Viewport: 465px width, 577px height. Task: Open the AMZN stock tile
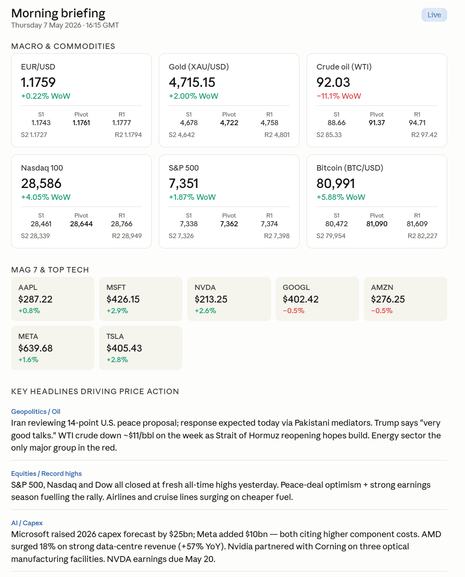click(x=405, y=299)
